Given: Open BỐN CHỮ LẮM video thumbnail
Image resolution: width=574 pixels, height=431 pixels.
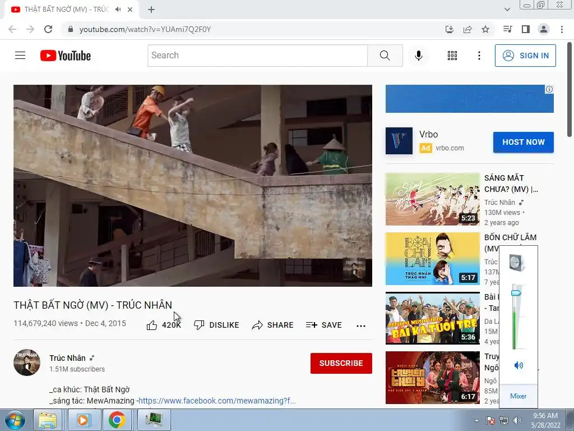Looking at the screenshot, I should tap(432, 259).
